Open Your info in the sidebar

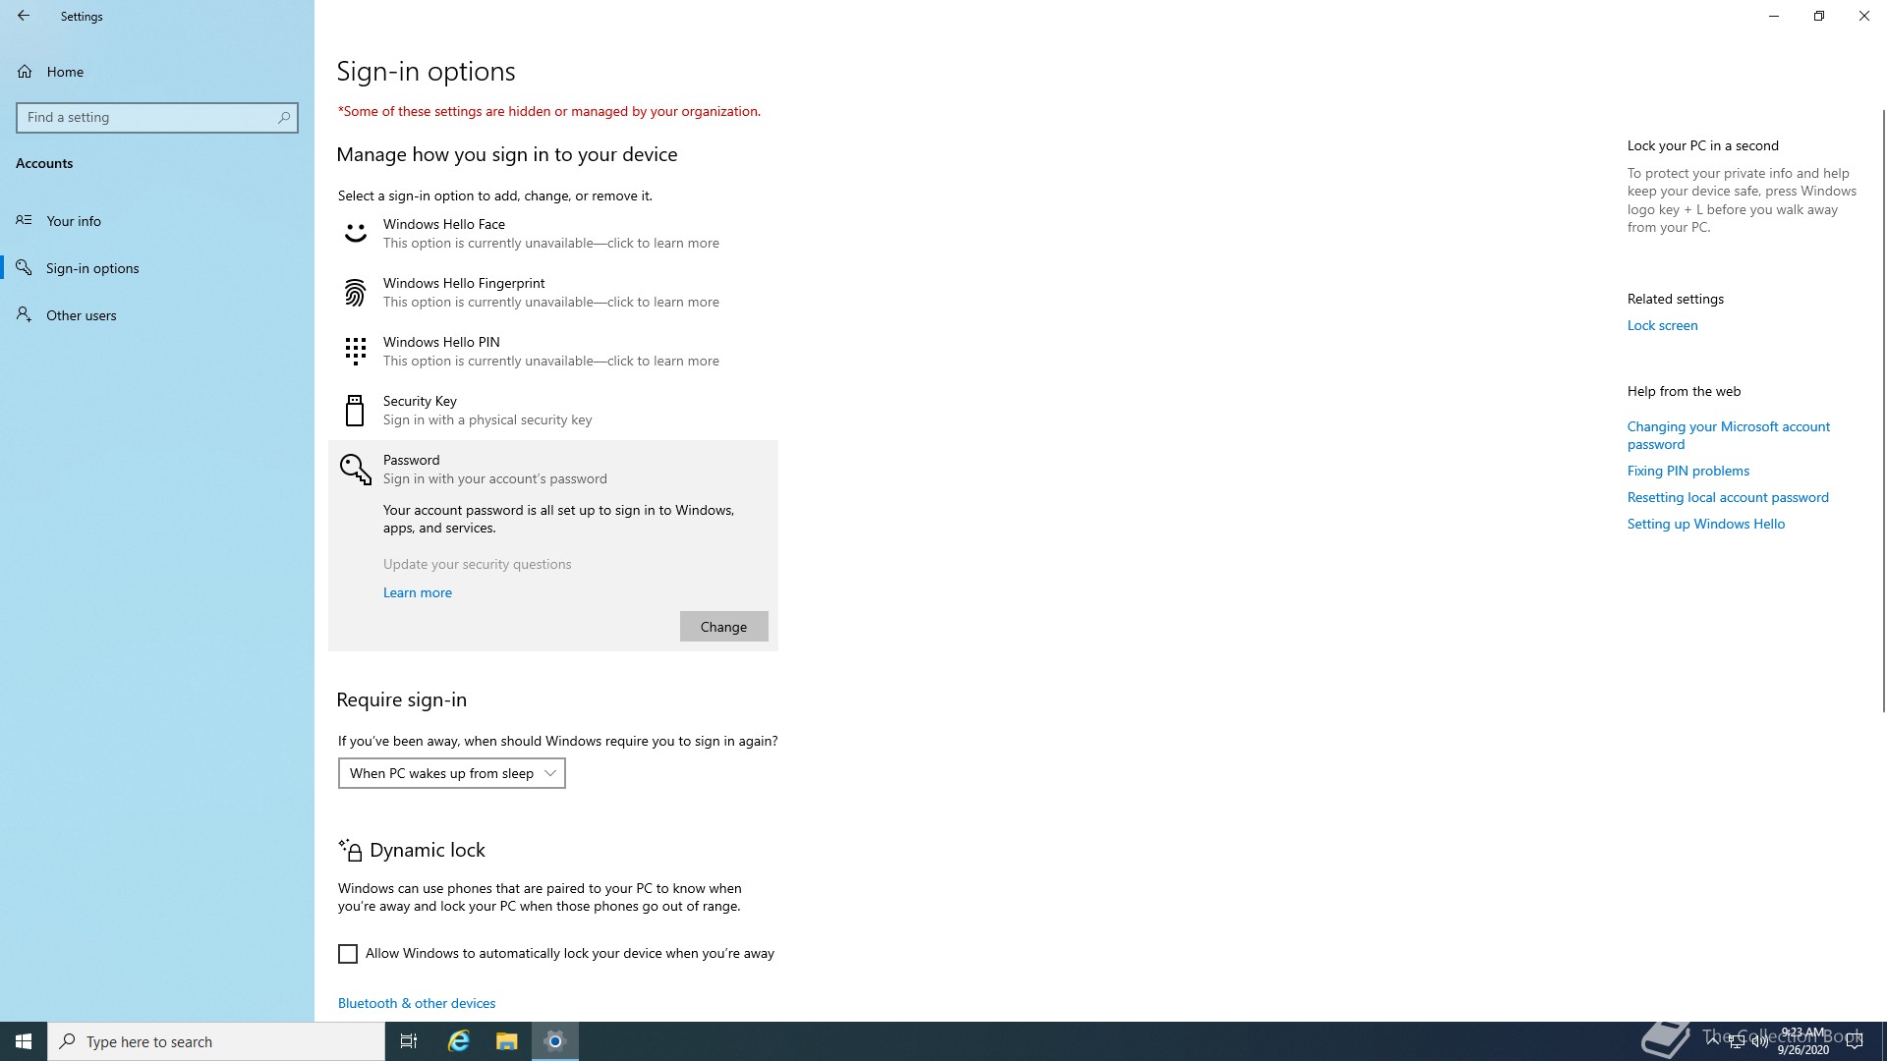(74, 221)
